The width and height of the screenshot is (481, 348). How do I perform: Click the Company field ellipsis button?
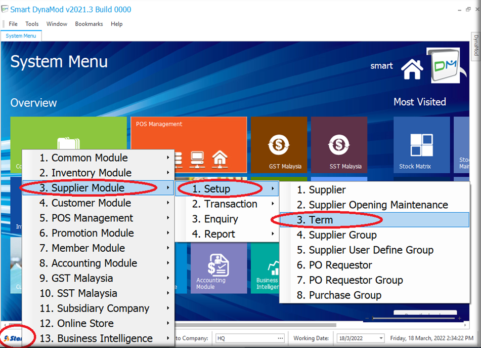[x=281, y=338]
